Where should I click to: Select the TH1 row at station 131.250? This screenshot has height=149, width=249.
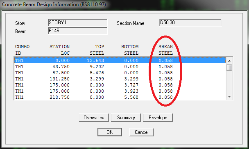pyautogui.click(x=120, y=79)
